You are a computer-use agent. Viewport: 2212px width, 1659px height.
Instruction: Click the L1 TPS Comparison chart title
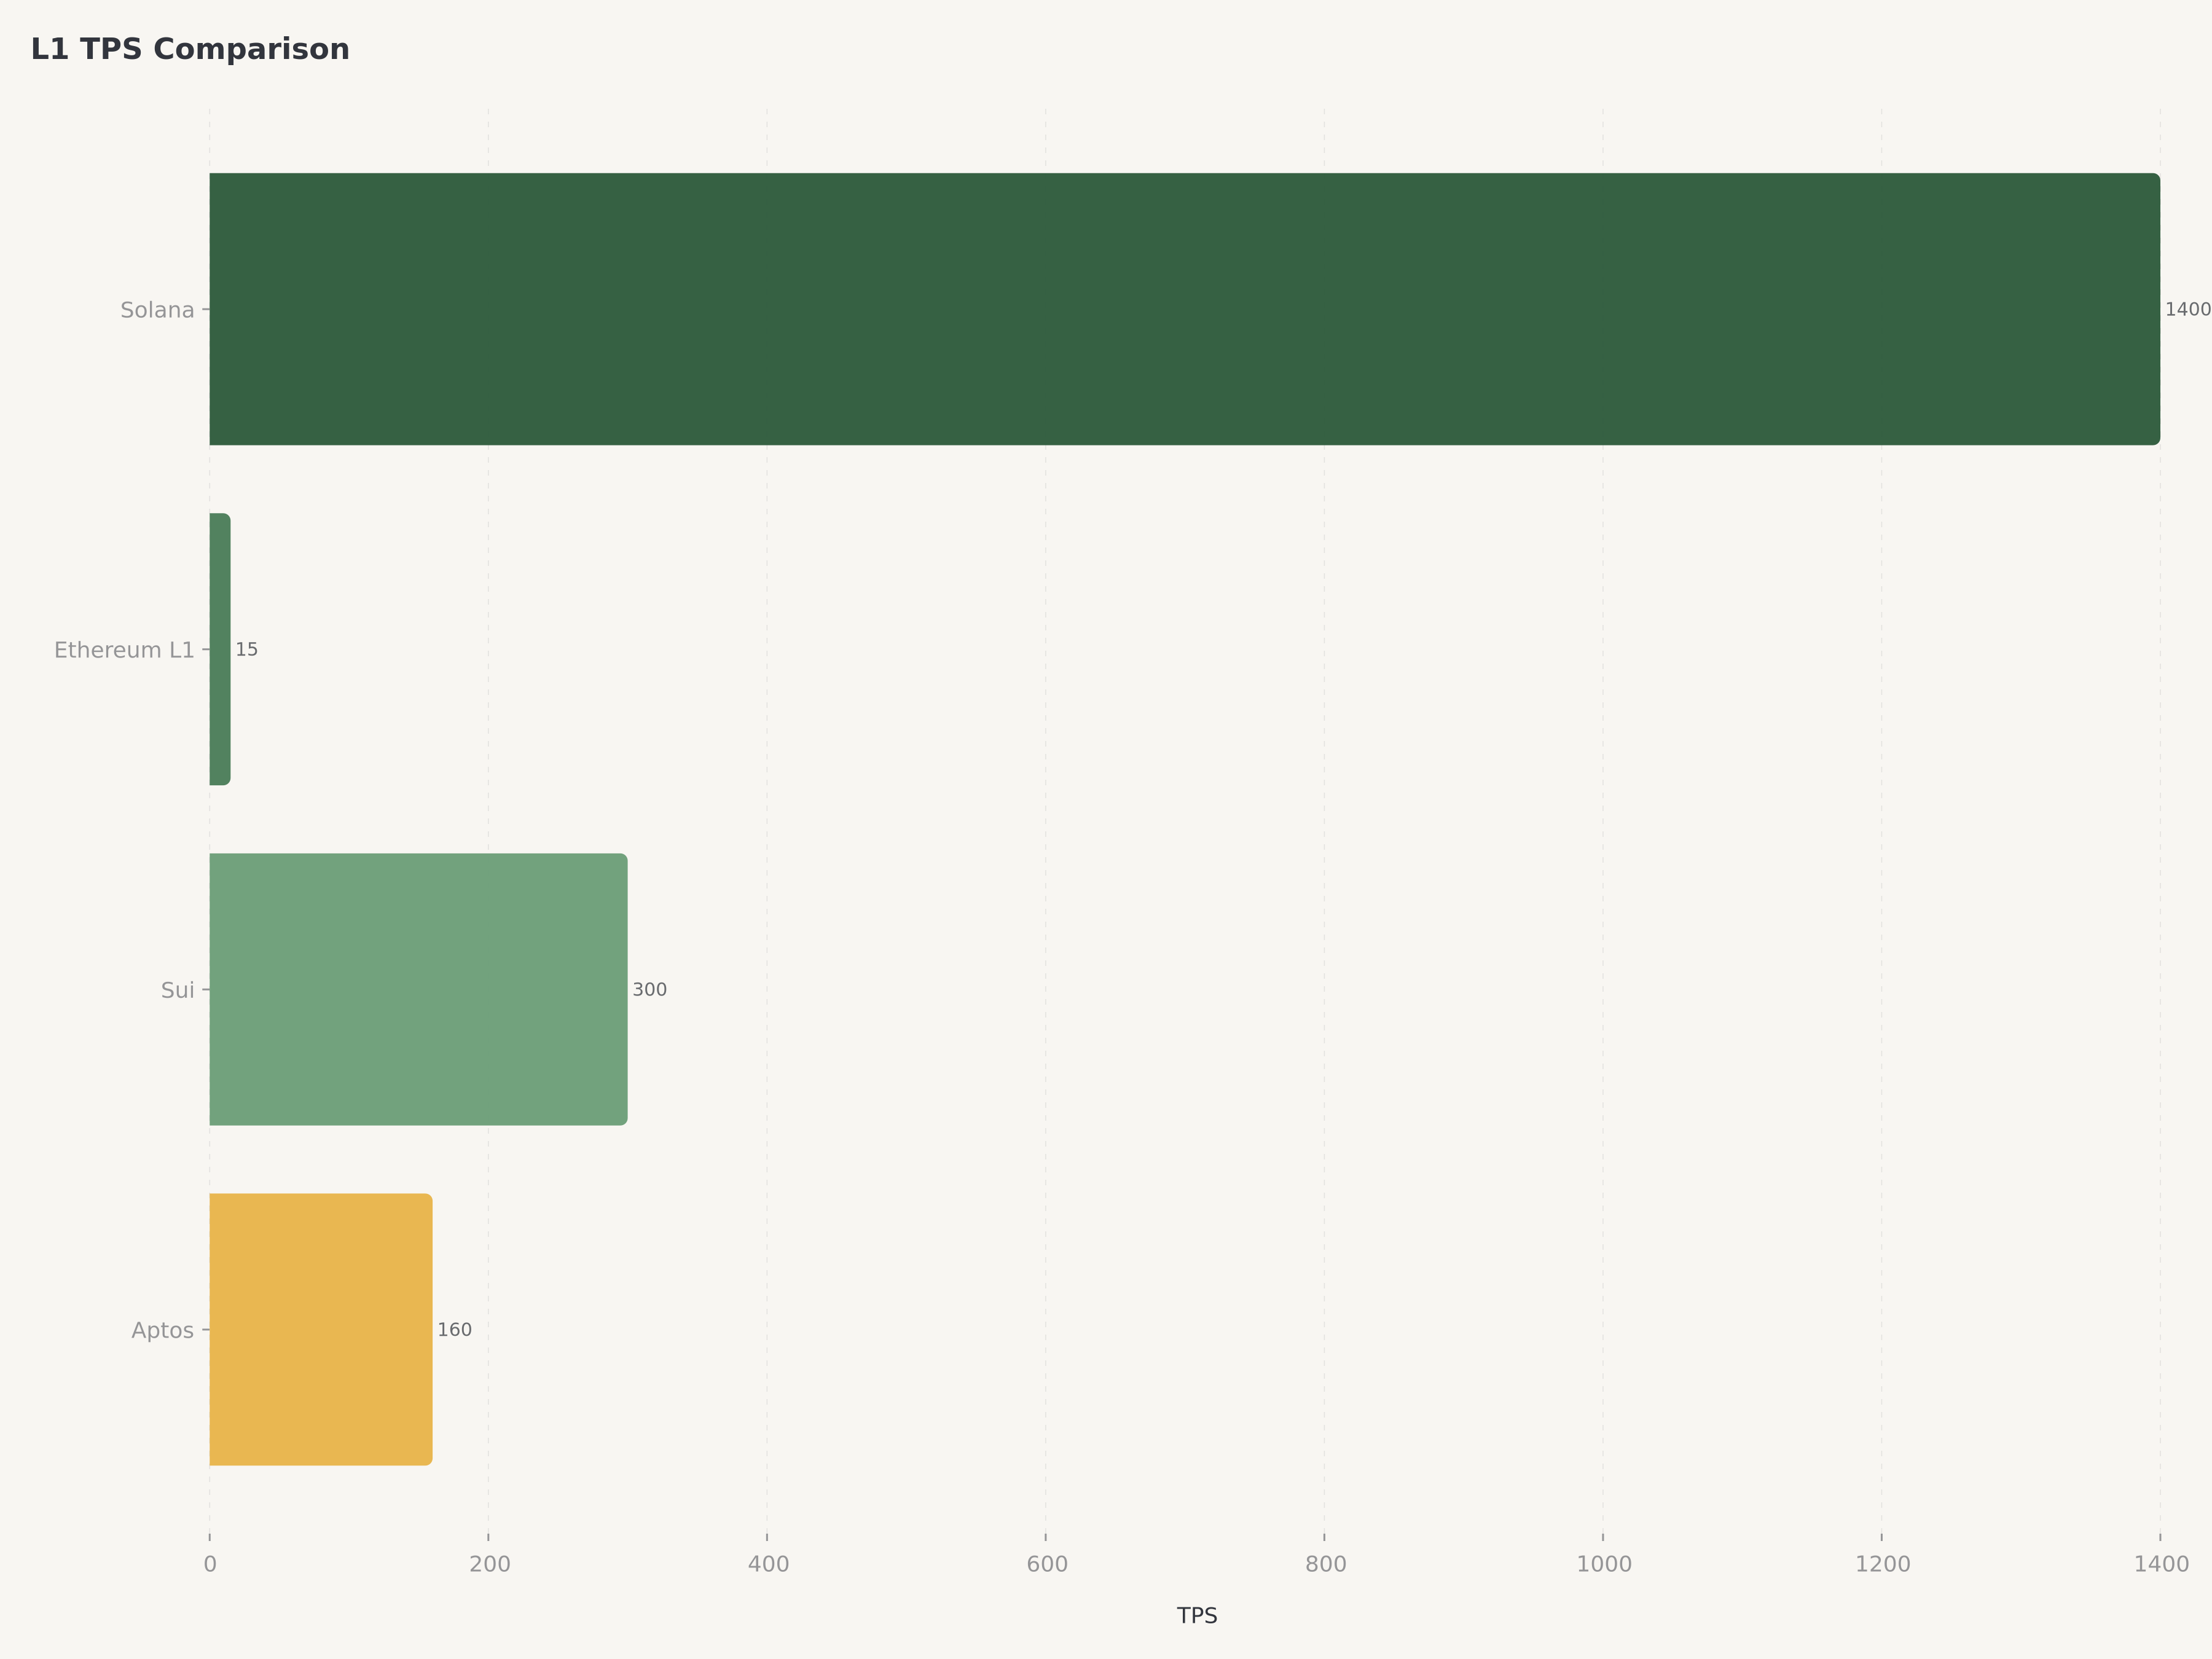[x=190, y=49]
